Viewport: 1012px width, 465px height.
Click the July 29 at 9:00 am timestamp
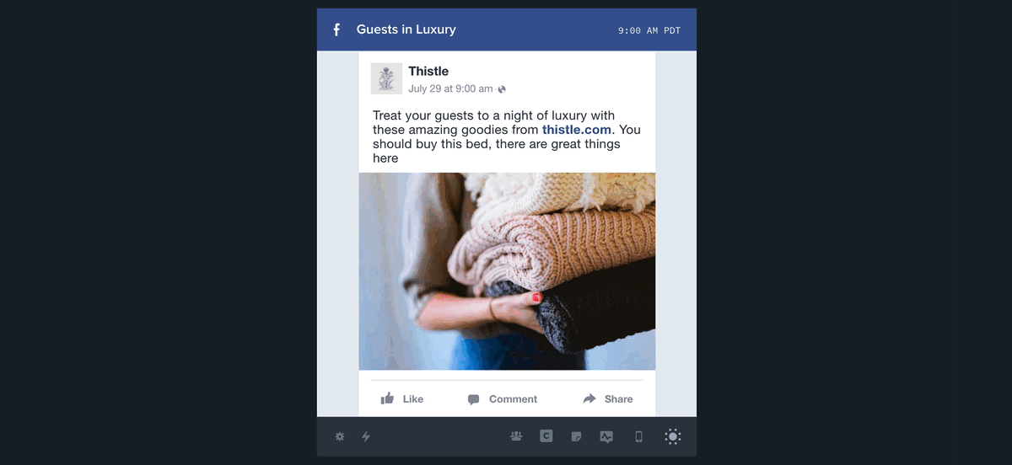point(450,88)
